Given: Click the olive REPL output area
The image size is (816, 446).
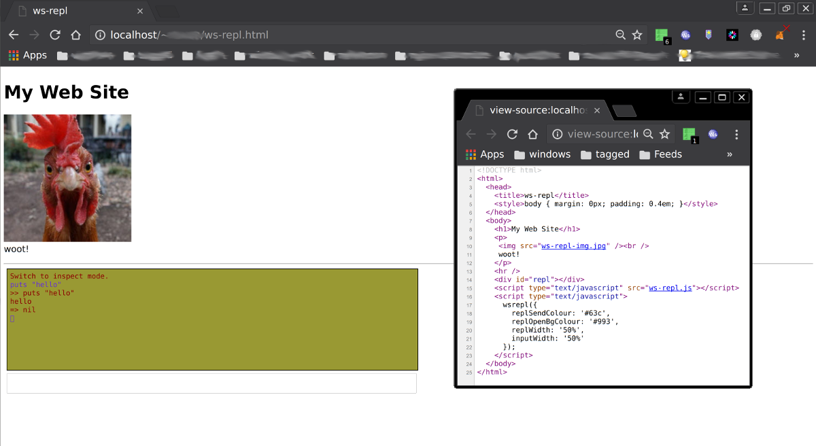Looking at the screenshot, I should [212, 320].
